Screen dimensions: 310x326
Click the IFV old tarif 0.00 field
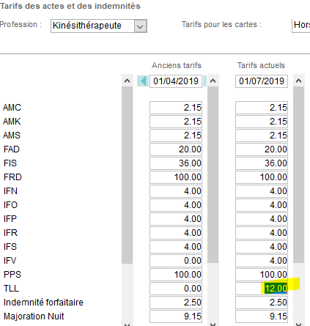click(x=176, y=261)
